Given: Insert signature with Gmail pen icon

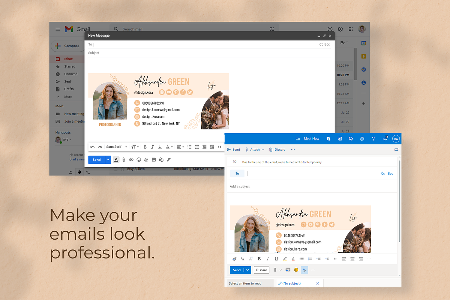Looking at the screenshot, I should tap(169, 160).
